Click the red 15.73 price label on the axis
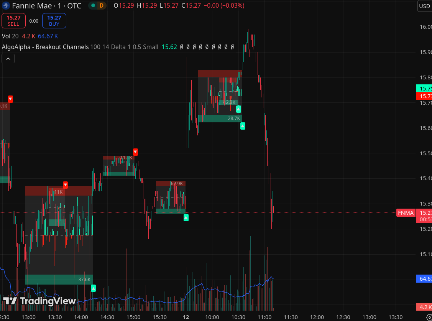 [424, 96]
